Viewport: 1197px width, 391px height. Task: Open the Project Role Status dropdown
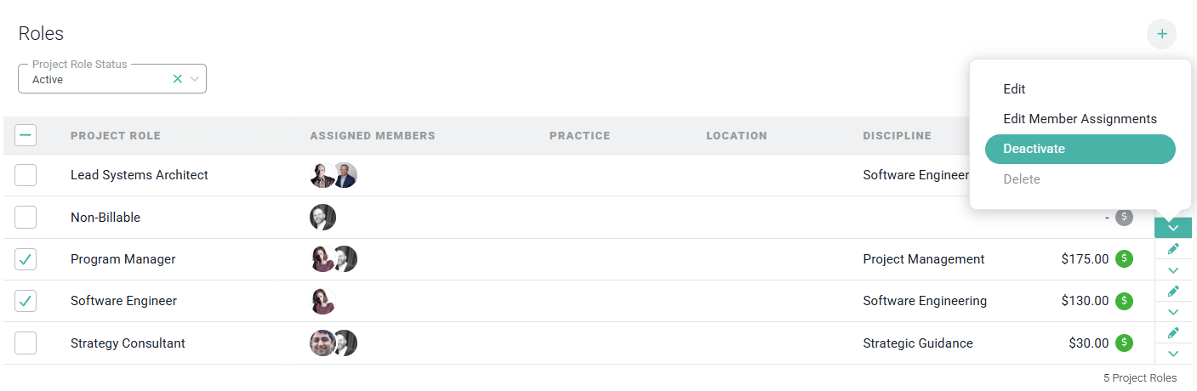click(x=195, y=79)
